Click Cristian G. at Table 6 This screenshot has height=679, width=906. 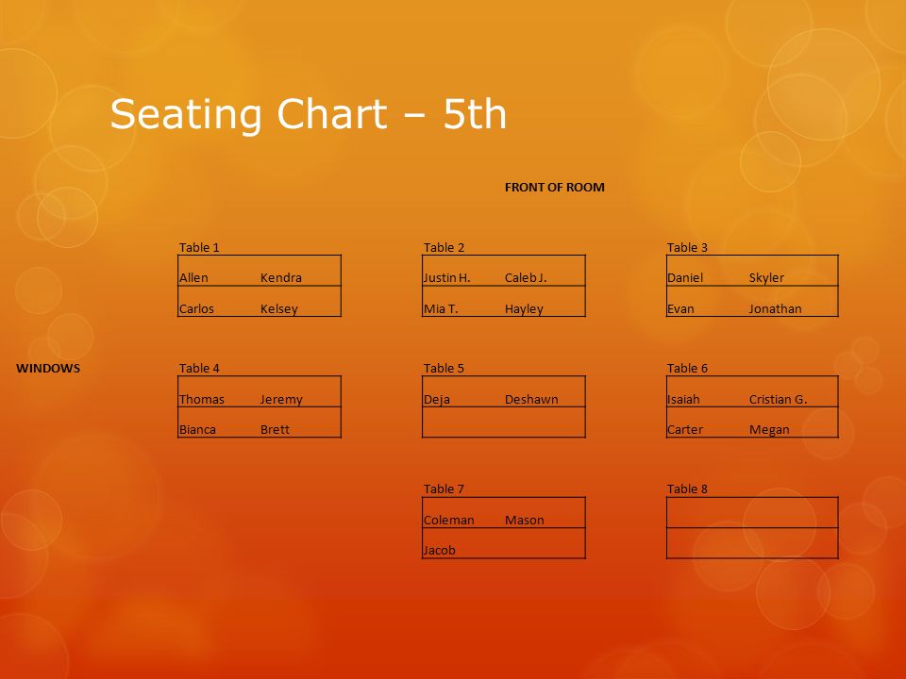click(x=779, y=399)
